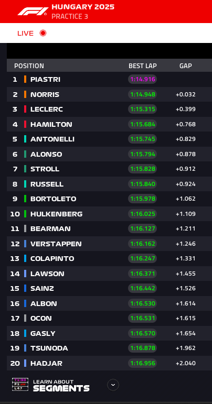Click Bortoleto's green team color bar

(x=25, y=199)
